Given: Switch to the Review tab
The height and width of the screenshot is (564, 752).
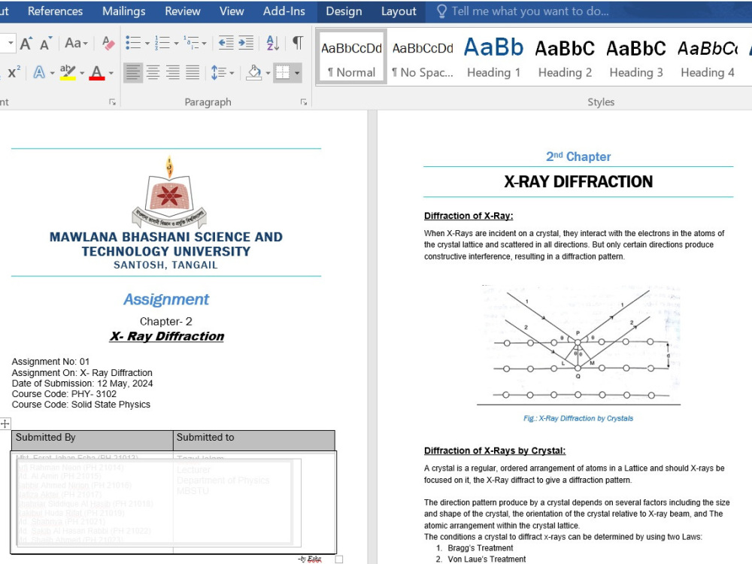Looking at the screenshot, I should click(x=182, y=11).
